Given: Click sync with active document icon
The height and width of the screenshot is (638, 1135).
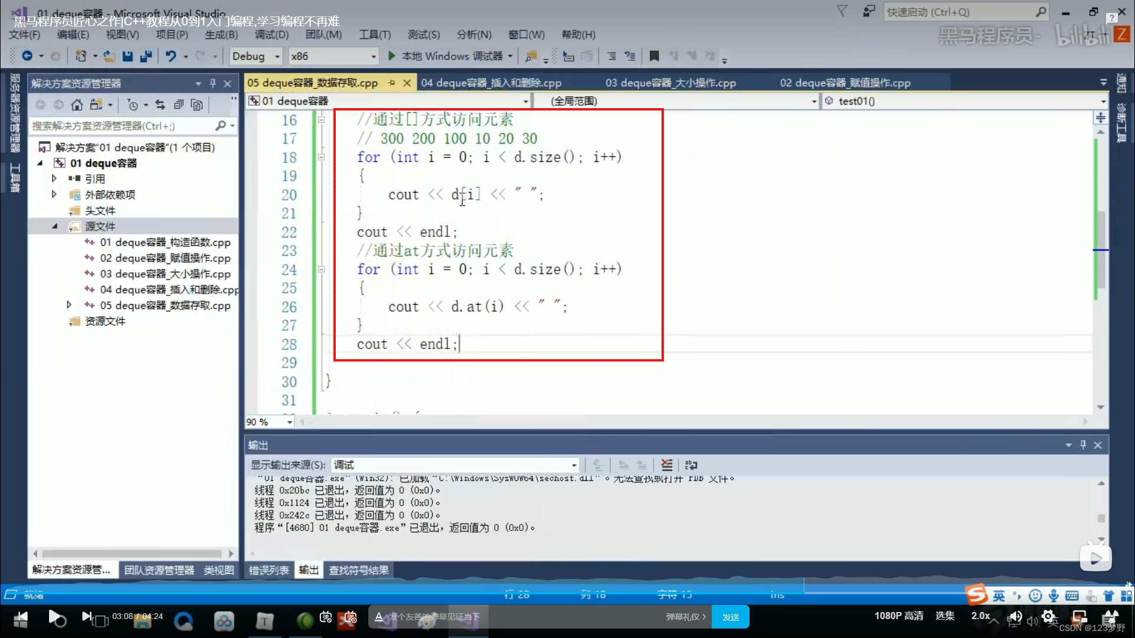Looking at the screenshot, I should coord(160,105).
